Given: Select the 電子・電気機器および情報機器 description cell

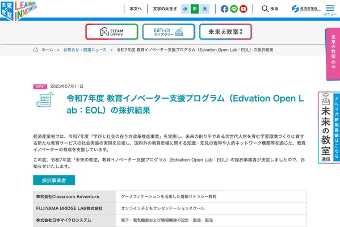Looking at the screenshot, I should click(211, 220).
